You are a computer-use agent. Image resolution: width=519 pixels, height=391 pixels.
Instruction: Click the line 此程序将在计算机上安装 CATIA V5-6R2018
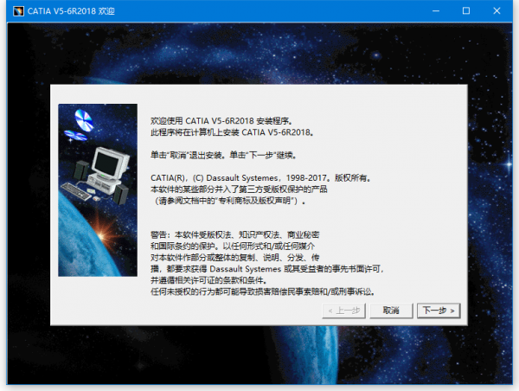(232, 132)
